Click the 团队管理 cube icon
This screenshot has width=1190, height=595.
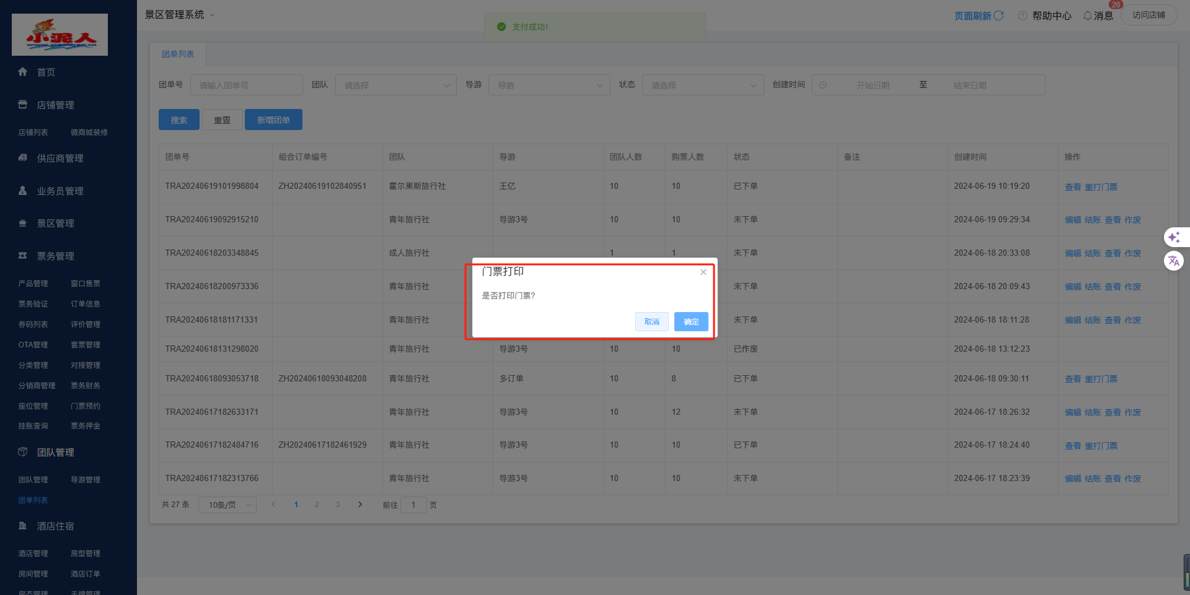point(23,452)
